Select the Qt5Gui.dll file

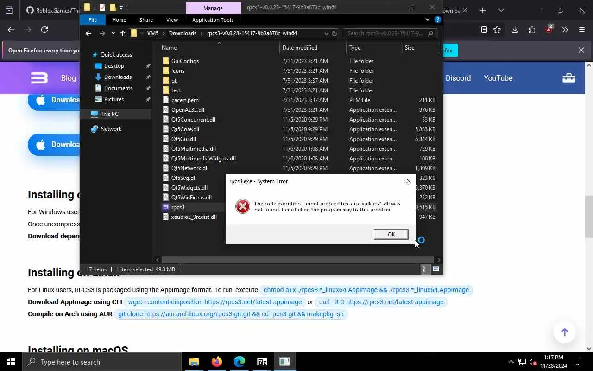pyautogui.click(x=183, y=139)
